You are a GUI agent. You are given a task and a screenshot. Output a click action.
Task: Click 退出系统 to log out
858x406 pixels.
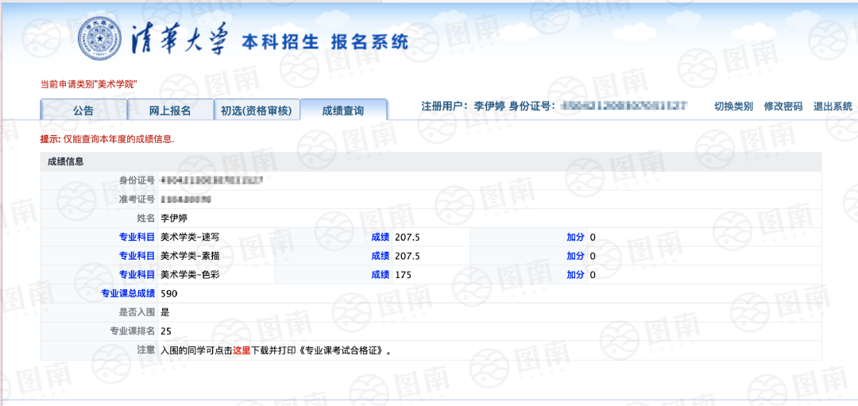tap(833, 106)
